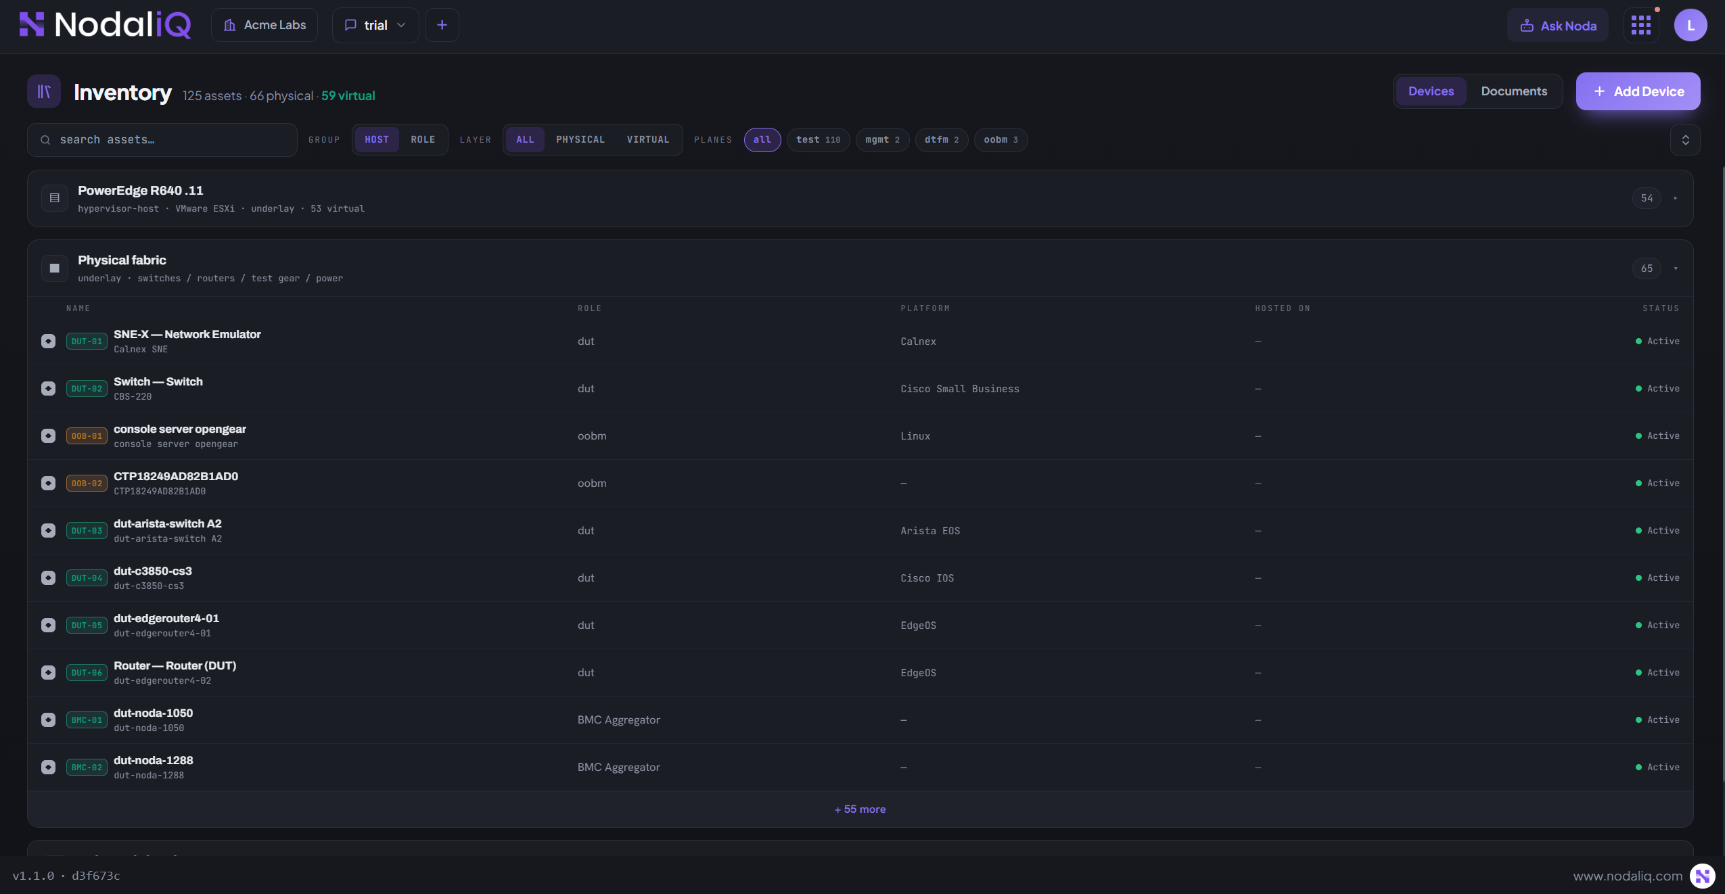Open the trial workspace dropdown
Screen dimensions: 1725x894
click(375, 26)
